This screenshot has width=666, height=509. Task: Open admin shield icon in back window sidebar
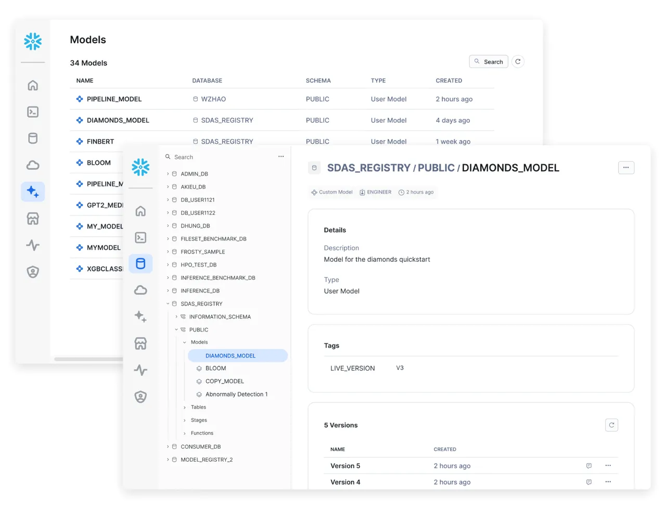click(33, 272)
